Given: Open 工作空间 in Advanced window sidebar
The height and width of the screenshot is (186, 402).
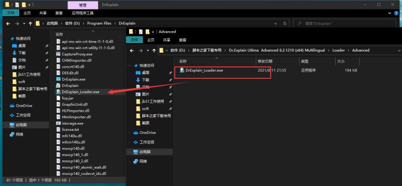Looking at the screenshot, I should [144, 142].
